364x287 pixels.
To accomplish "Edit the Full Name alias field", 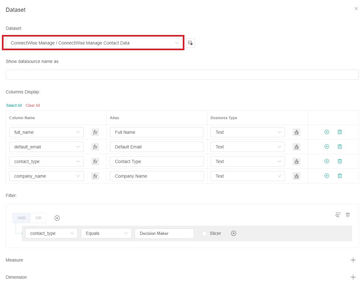I will coord(157,132).
